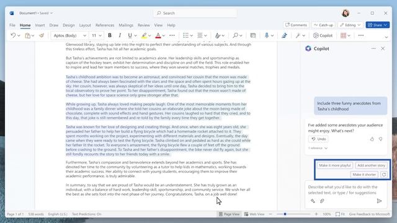Viewport: 397px width, 223px height.
Task: Choose 'Make it shorter' suggestion
Action: tap(364, 175)
